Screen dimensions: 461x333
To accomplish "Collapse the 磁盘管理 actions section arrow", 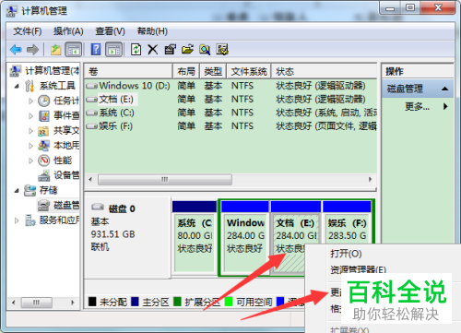I will tap(444, 89).
